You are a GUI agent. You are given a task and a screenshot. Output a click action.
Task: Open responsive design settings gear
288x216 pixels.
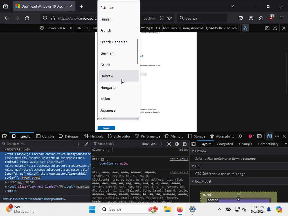(x=275, y=28)
